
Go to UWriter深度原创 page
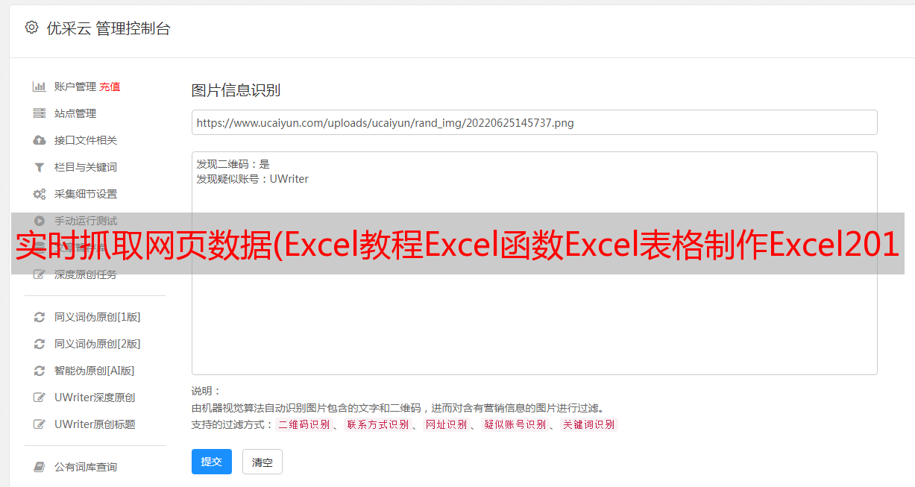(95, 398)
